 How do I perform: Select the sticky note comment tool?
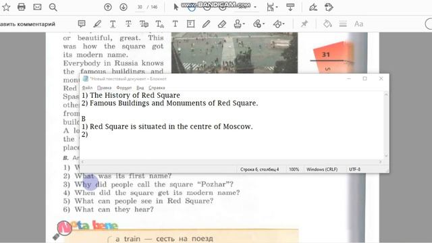pyautogui.click(x=82, y=24)
